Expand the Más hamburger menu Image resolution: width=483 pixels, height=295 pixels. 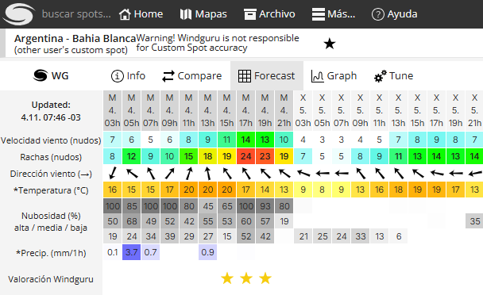point(319,14)
